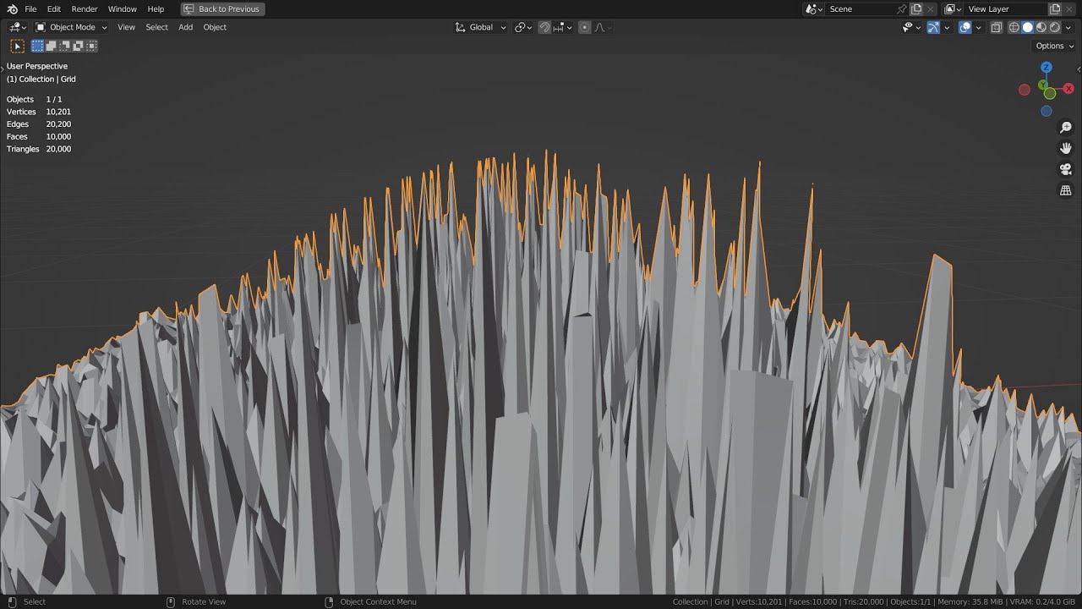
Task: Switch to material preview shading
Action: [1041, 27]
